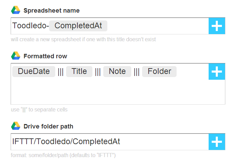The width and height of the screenshot is (241, 168).
Task: Click the Google Drive icon next to Spreadsheet name
Action: pyautogui.click(x=16, y=10)
